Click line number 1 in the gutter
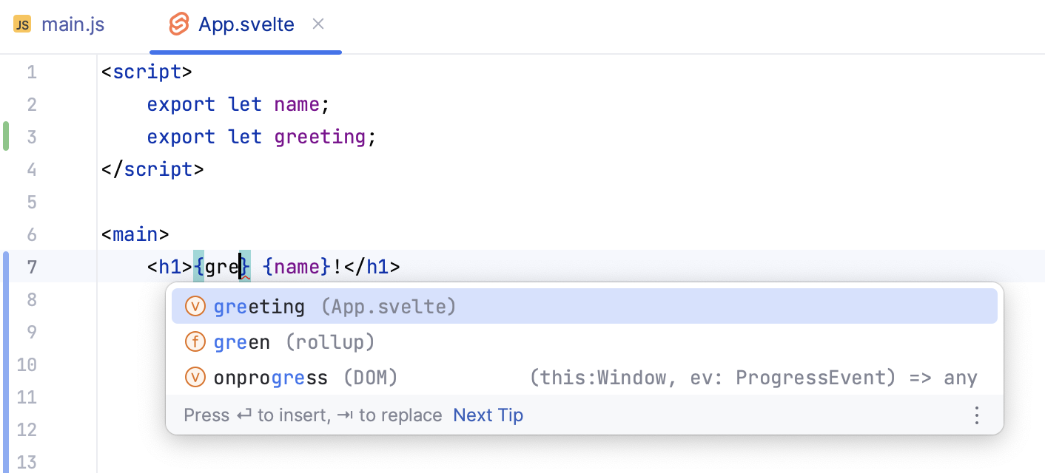 [x=32, y=72]
